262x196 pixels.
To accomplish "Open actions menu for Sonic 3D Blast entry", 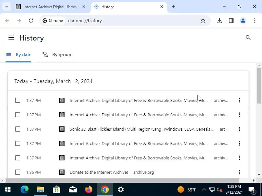I will coord(239,129).
